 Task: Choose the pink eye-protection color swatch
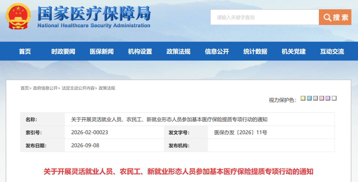[322, 98]
